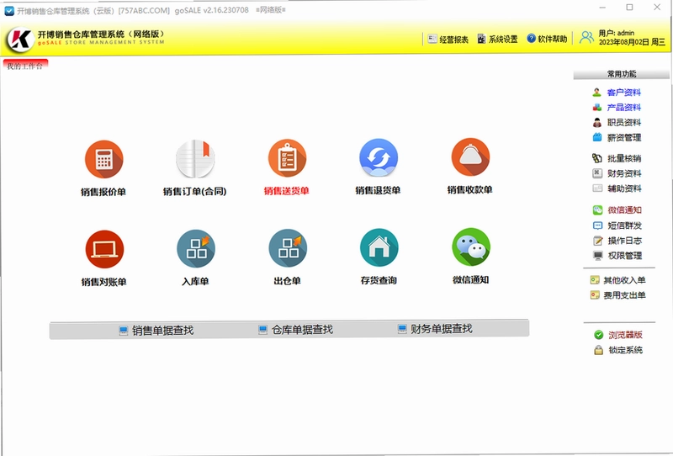Click the 权限管理 monitor icon
This screenshot has height=456, width=673.
pos(597,256)
